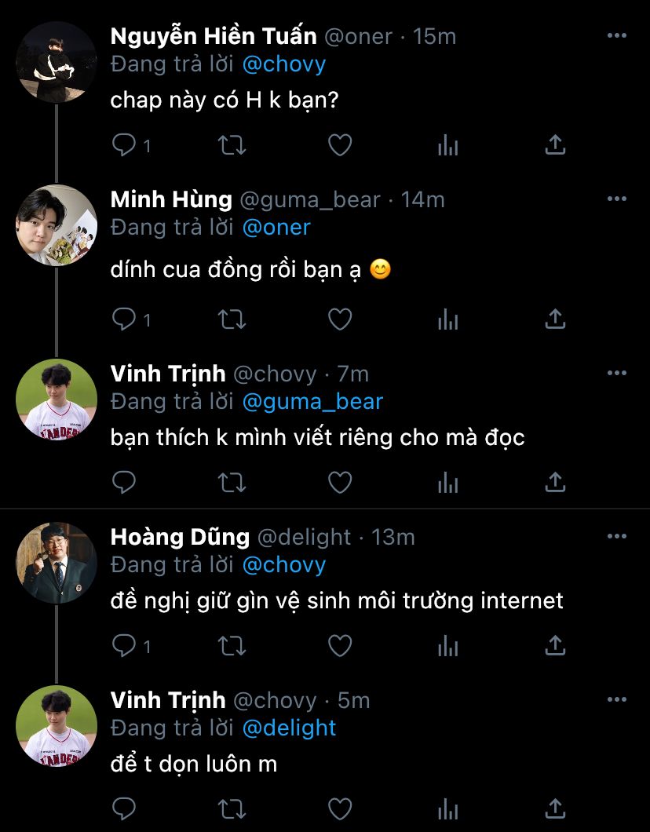View analytics on Minh Hùng's tweet
The width and height of the screenshot is (650, 832).
[x=447, y=319]
